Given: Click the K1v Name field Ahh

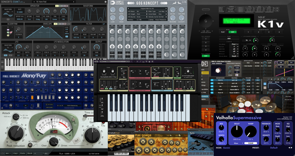Looking at the screenshot, I should point(229,39).
